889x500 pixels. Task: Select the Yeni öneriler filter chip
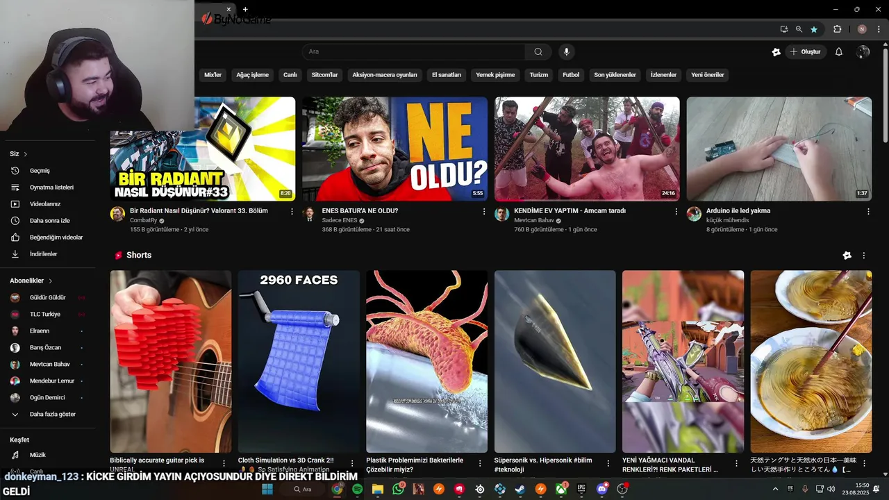click(708, 75)
